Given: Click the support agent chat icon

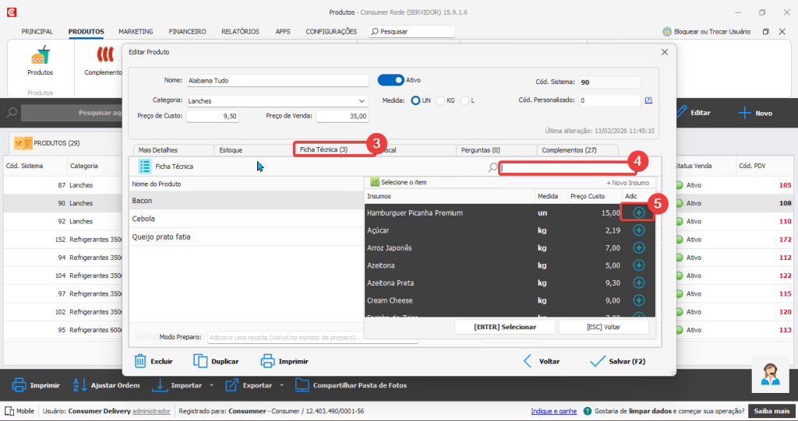Looking at the screenshot, I should point(771,375).
